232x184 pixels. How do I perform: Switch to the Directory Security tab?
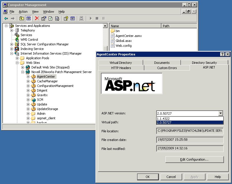[204, 63]
